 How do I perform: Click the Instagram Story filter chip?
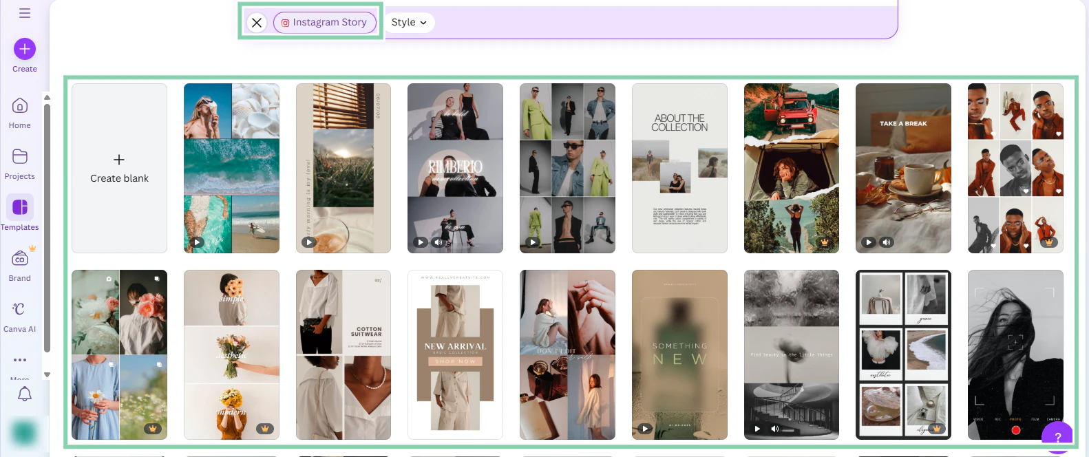[325, 22]
